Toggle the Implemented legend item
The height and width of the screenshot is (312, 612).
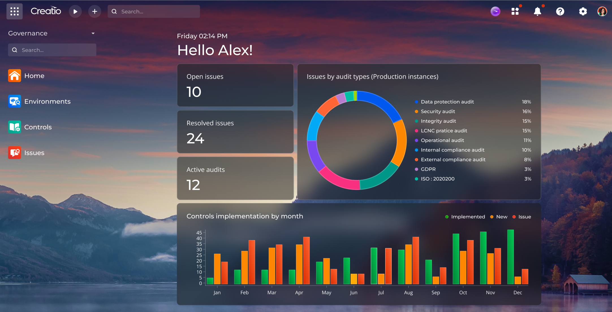pos(465,217)
